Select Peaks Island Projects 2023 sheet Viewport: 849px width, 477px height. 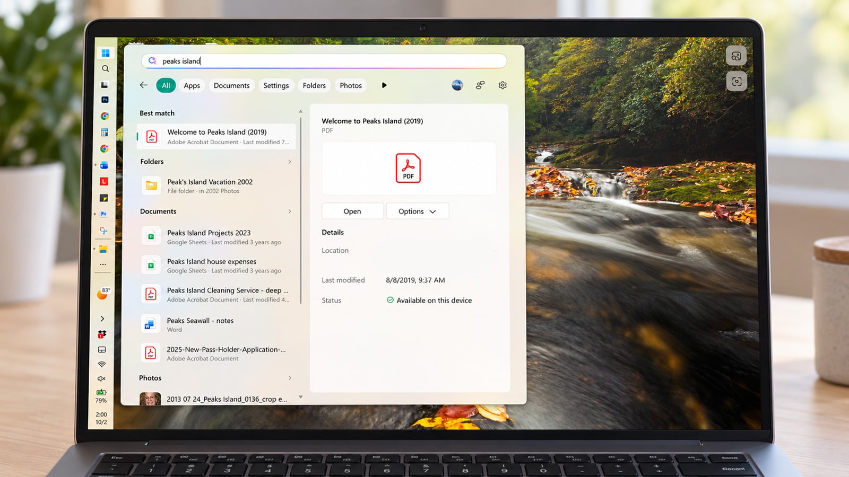click(216, 237)
